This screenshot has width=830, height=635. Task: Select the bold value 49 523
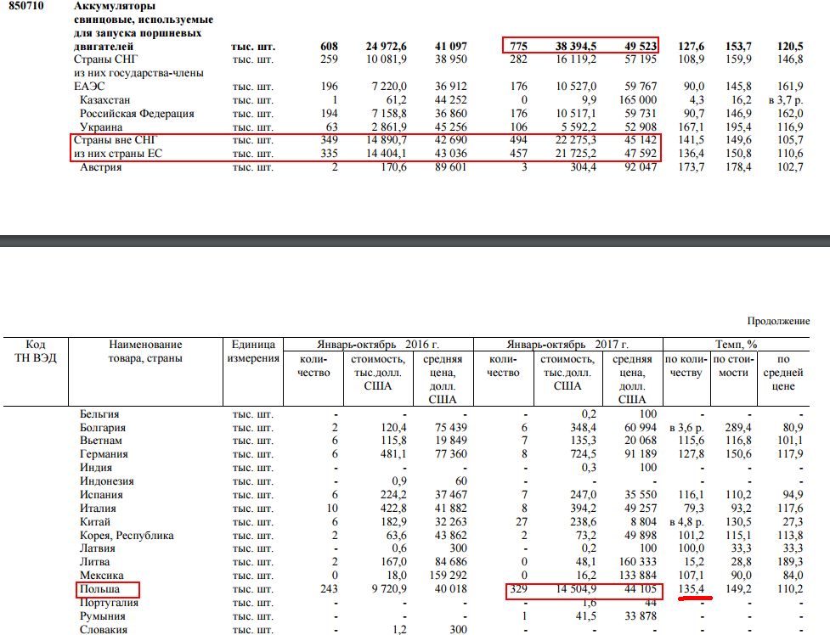pyautogui.click(x=641, y=46)
